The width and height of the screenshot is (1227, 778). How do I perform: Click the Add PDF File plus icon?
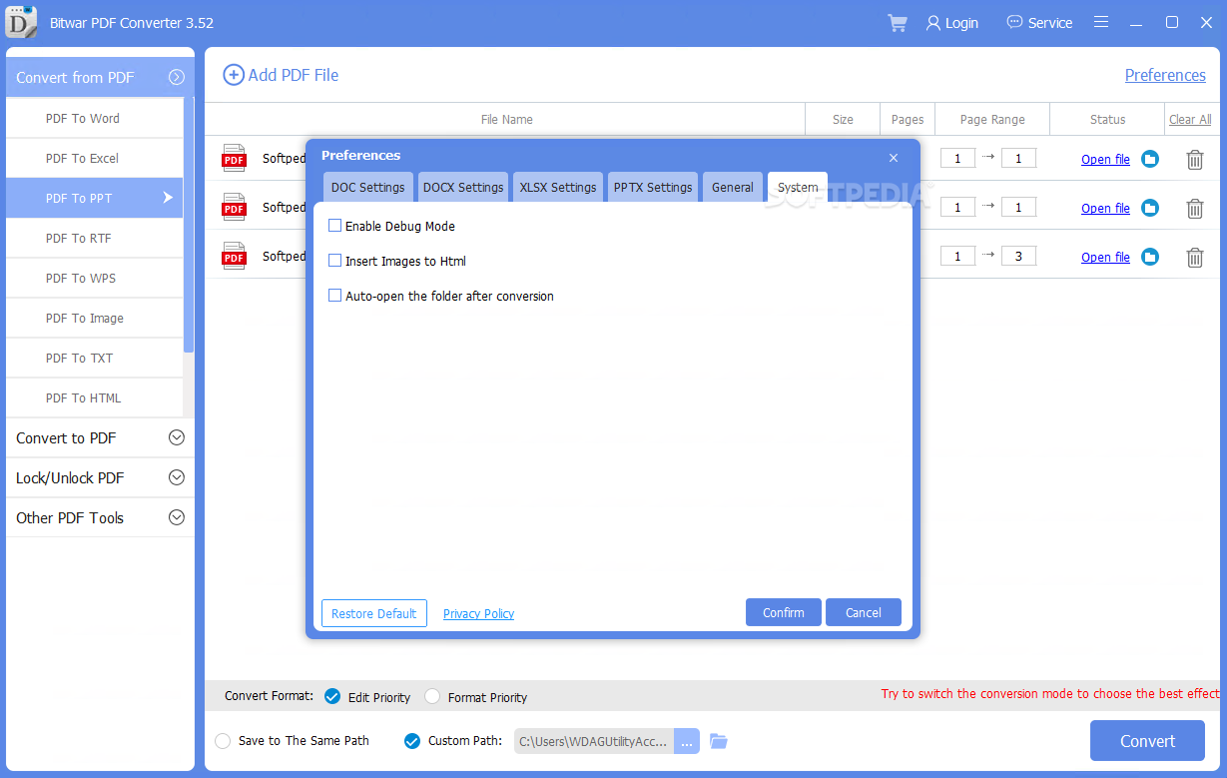click(x=233, y=75)
